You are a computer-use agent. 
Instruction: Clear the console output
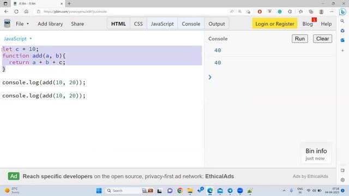click(322, 39)
